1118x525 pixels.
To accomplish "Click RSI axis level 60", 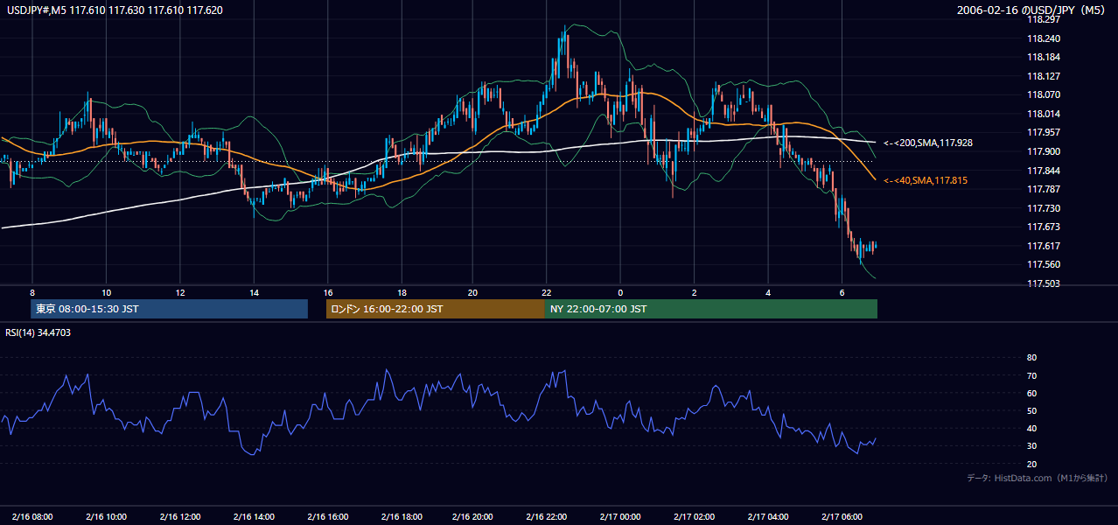I will click(1031, 393).
